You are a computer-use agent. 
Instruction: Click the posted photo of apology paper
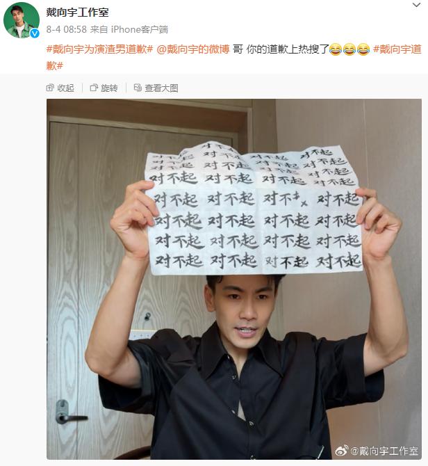[x=234, y=279]
